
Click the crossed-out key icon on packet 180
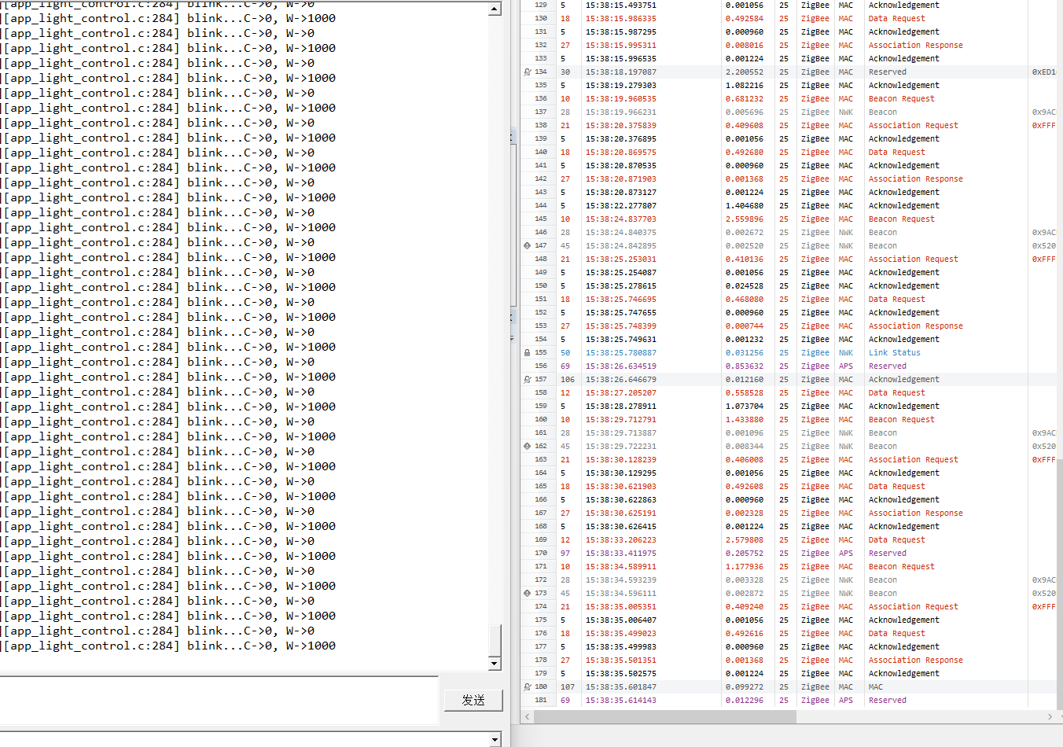[527, 687]
